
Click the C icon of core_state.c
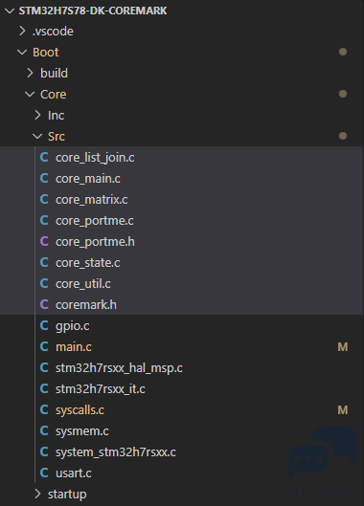44,262
